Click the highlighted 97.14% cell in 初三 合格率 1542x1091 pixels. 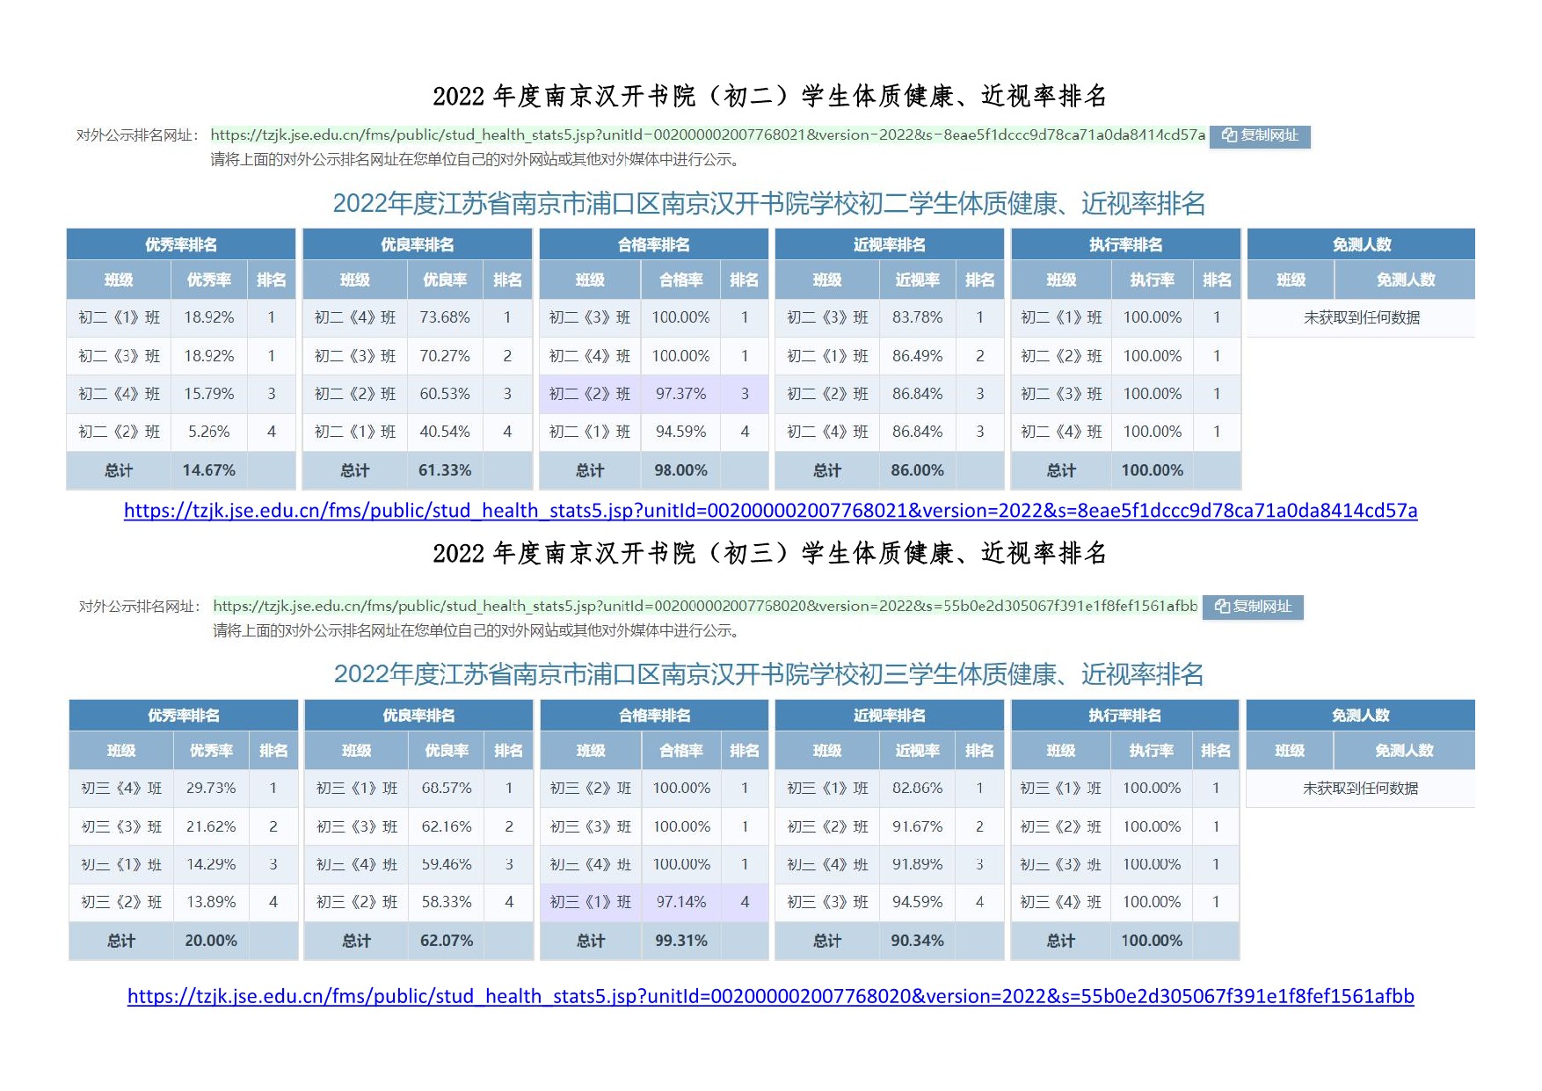click(x=681, y=902)
